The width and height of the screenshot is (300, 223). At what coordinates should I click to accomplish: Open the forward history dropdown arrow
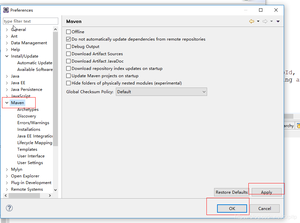point(271,21)
